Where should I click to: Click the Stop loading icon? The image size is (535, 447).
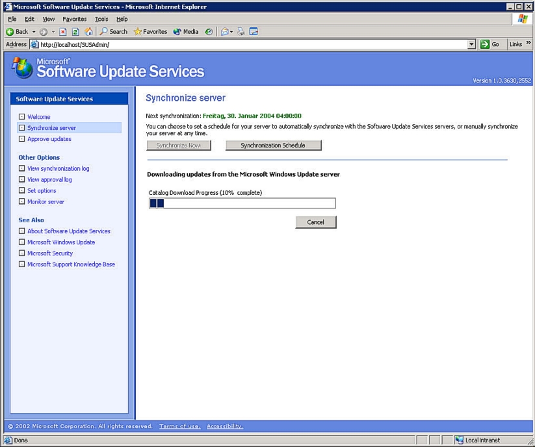[63, 32]
